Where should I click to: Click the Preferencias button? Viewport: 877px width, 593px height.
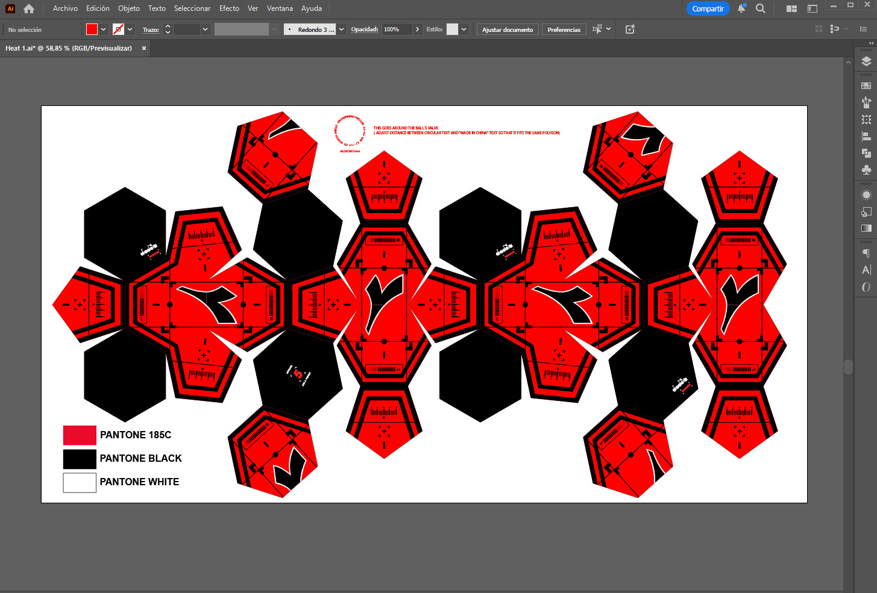pos(564,29)
